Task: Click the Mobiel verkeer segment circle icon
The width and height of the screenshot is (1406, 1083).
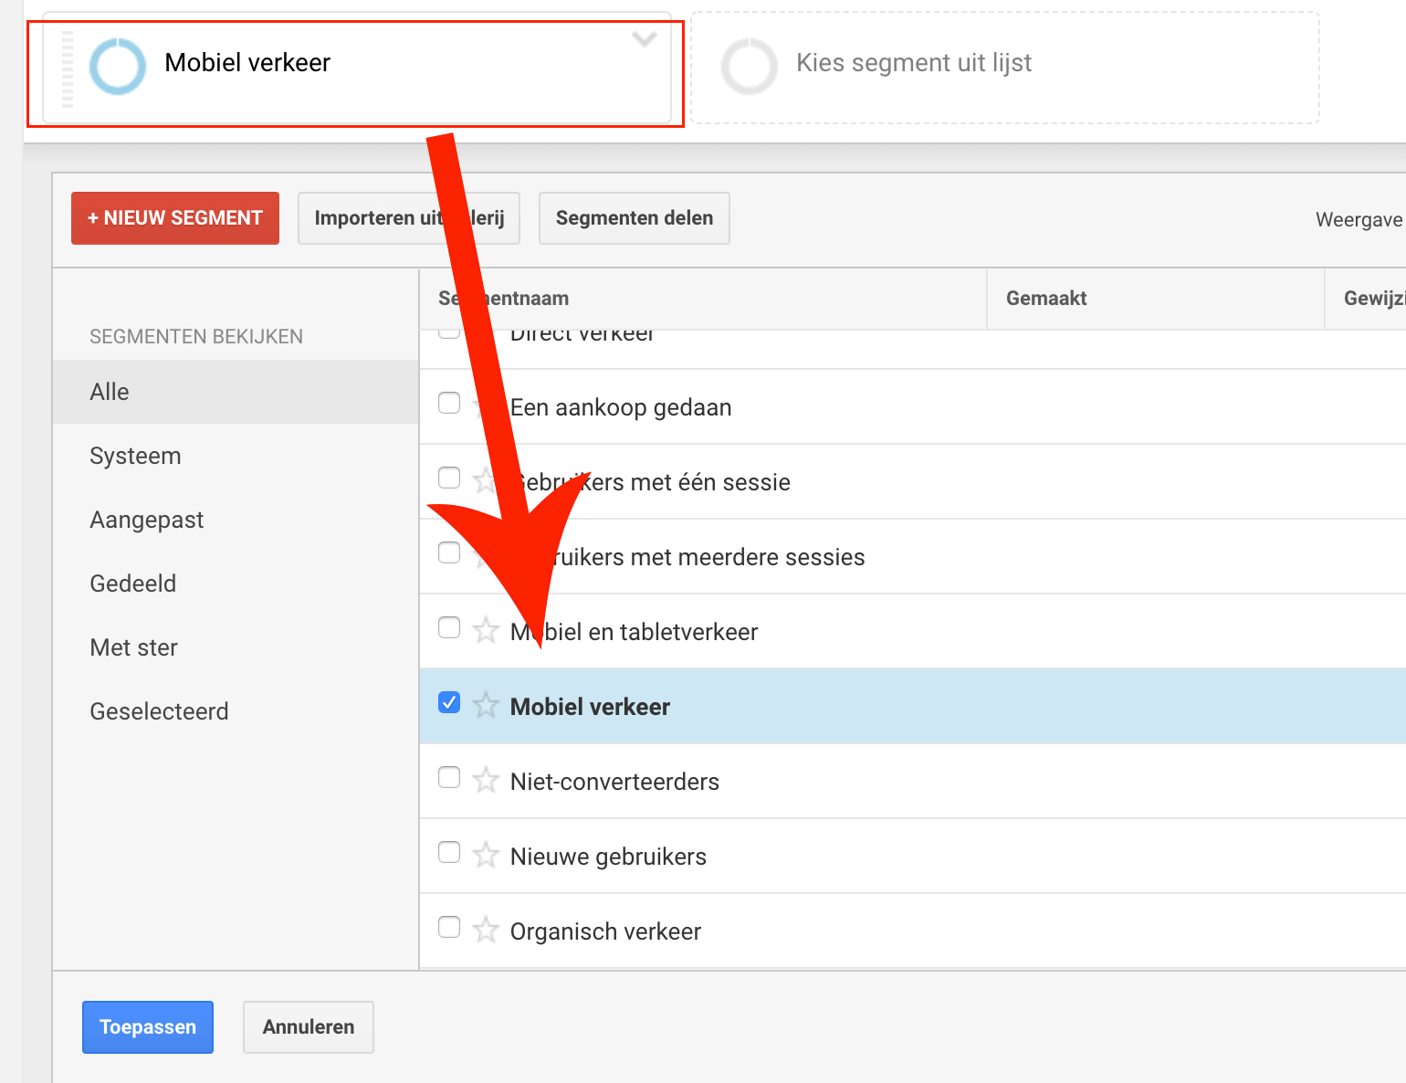Action: [x=117, y=66]
